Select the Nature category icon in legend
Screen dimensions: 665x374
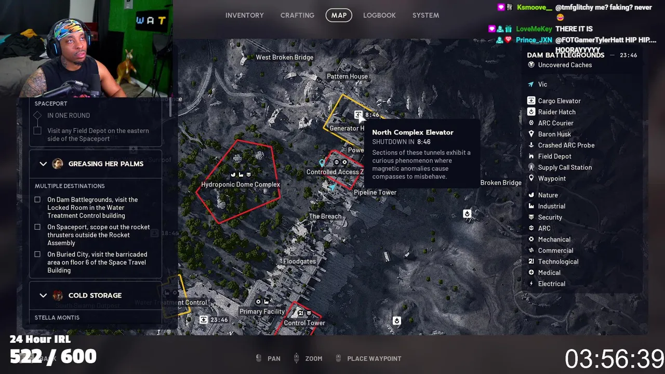(x=531, y=195)
